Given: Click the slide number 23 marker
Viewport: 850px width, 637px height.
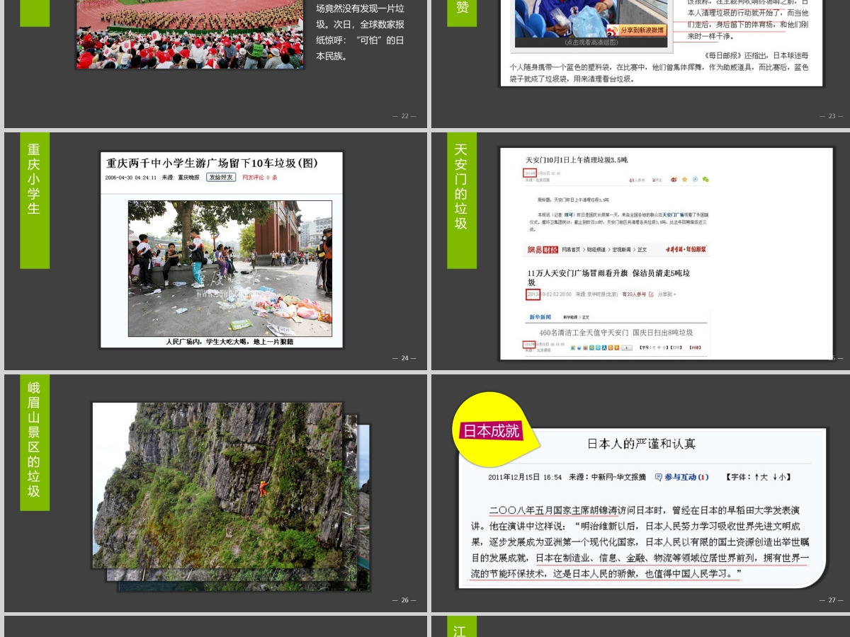Looking at the screenshot, I should [x=832, y=116].
